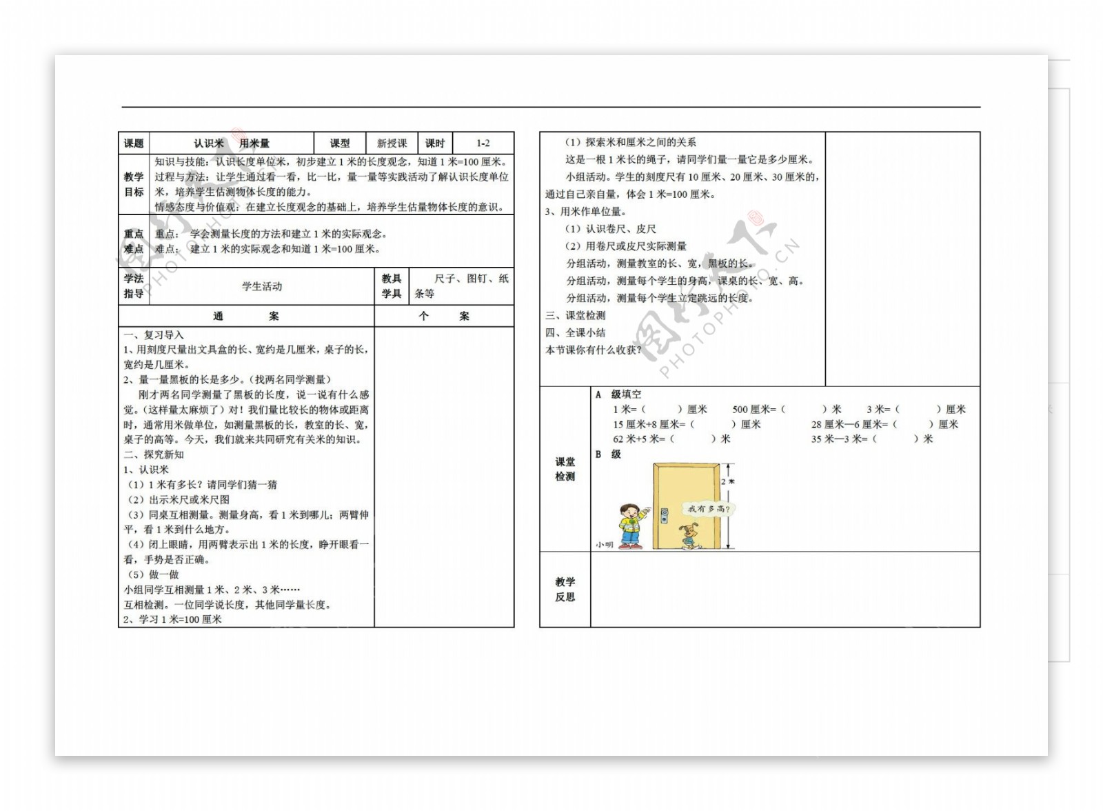Click the line '3、用米作单位量。'
1103x811 pixels.
click(586, 212)
